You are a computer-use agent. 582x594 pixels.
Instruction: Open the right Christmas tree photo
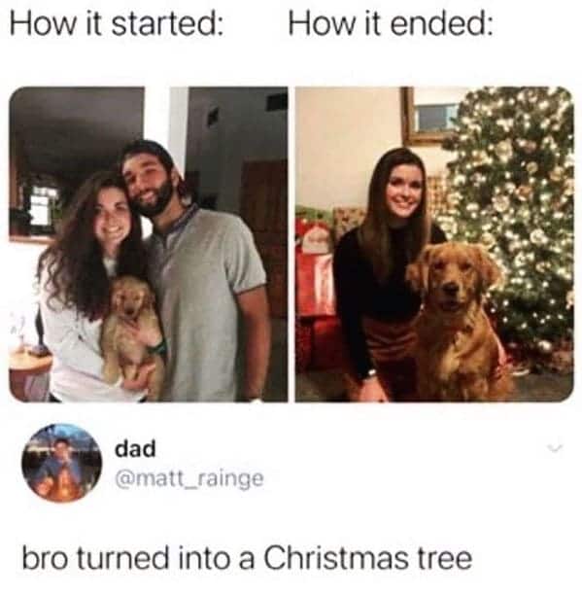point(434,244)
